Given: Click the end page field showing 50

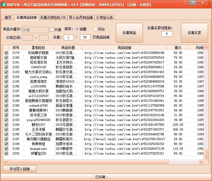Looking at the screenshot, I should point(85,37).
